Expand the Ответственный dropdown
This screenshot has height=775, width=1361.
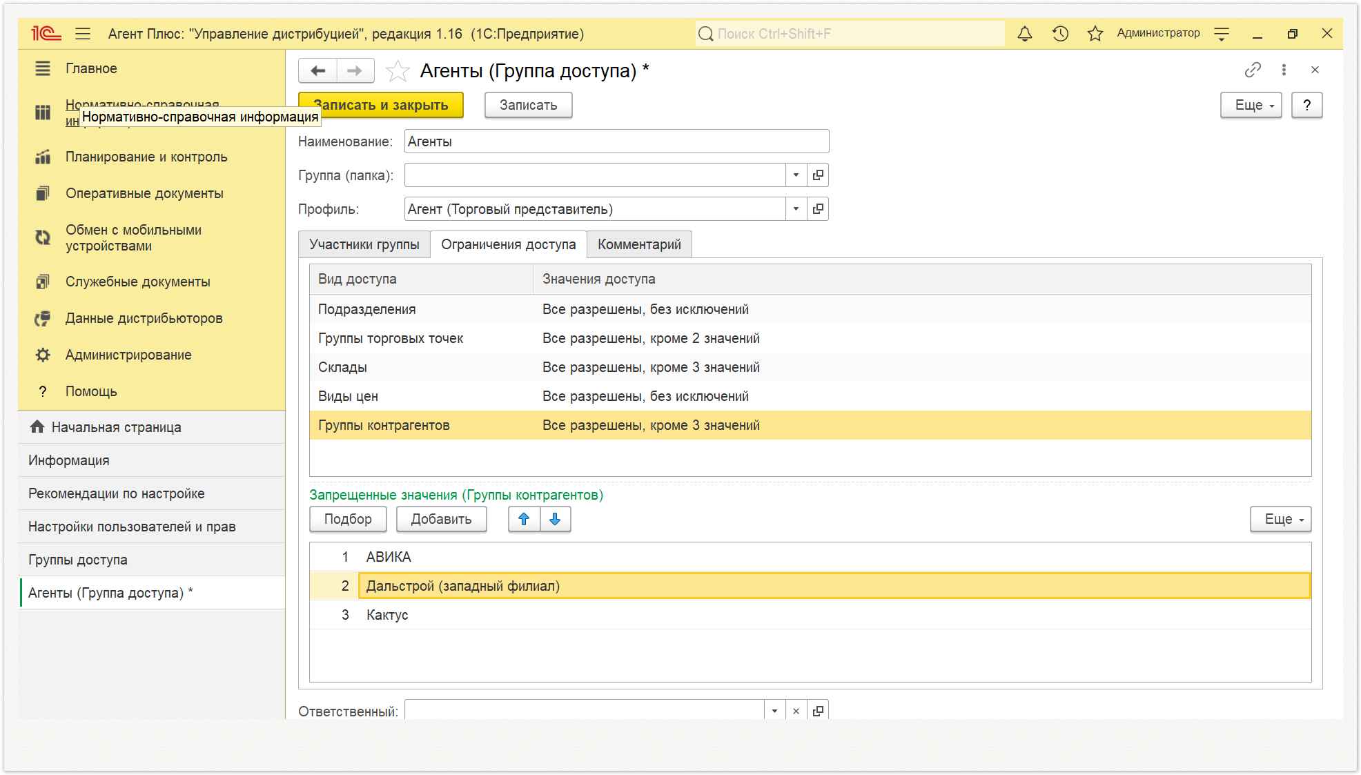point(774,711)
